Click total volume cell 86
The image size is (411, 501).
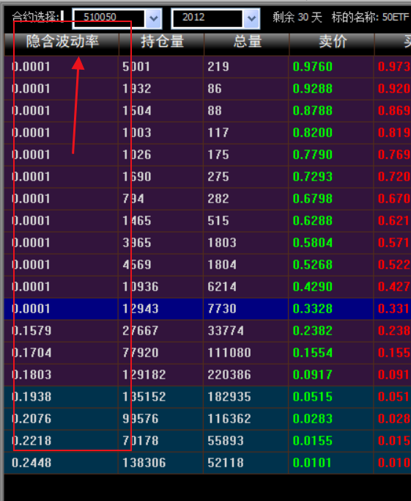[215, 89]
